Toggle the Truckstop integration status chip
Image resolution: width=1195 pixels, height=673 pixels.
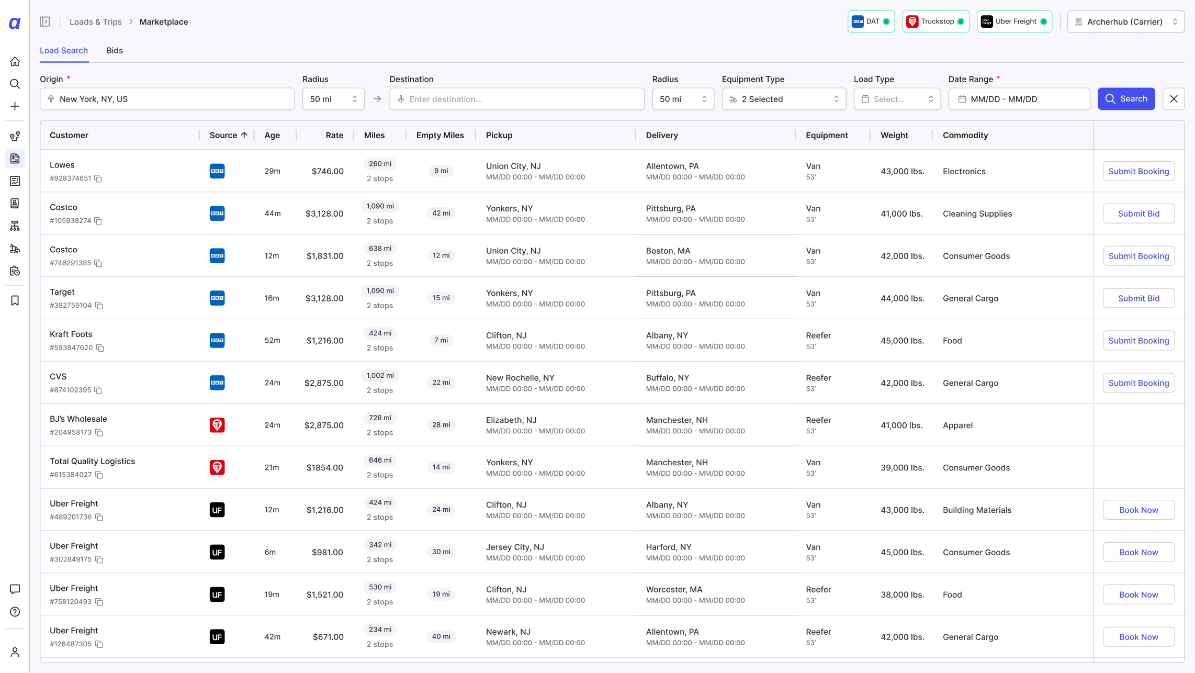(x=935, y=21)
